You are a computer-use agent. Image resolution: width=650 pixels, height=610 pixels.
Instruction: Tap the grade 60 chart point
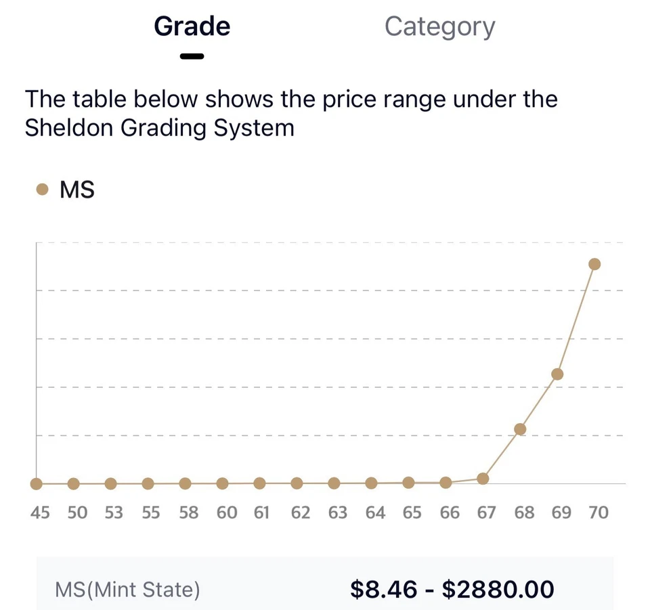pos(222,483)
